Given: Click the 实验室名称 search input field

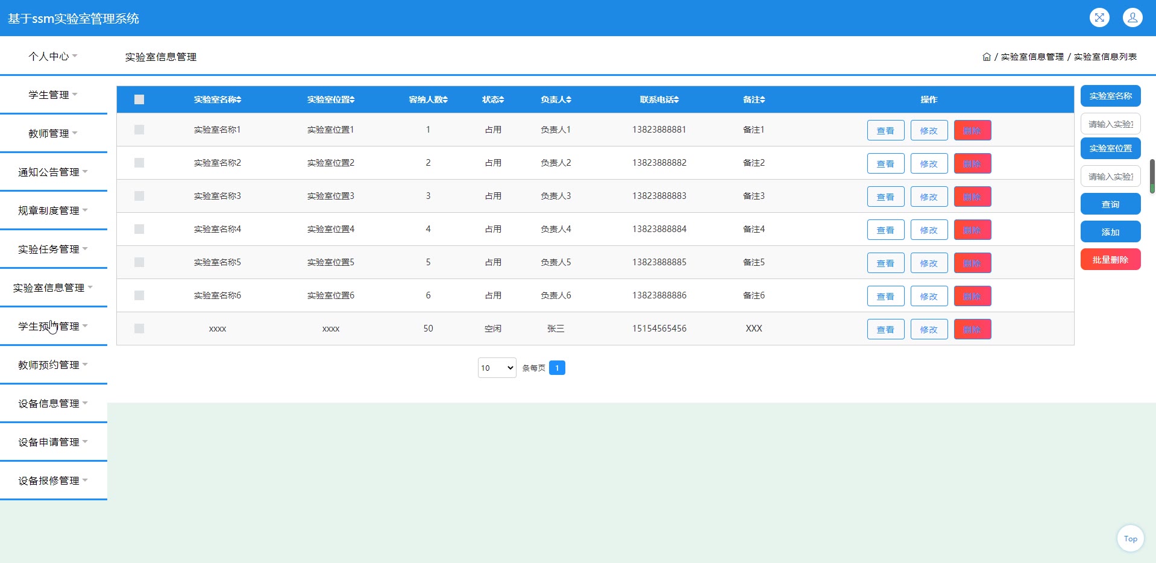Looking at the screenshot, I should (x=1110, y=124).
